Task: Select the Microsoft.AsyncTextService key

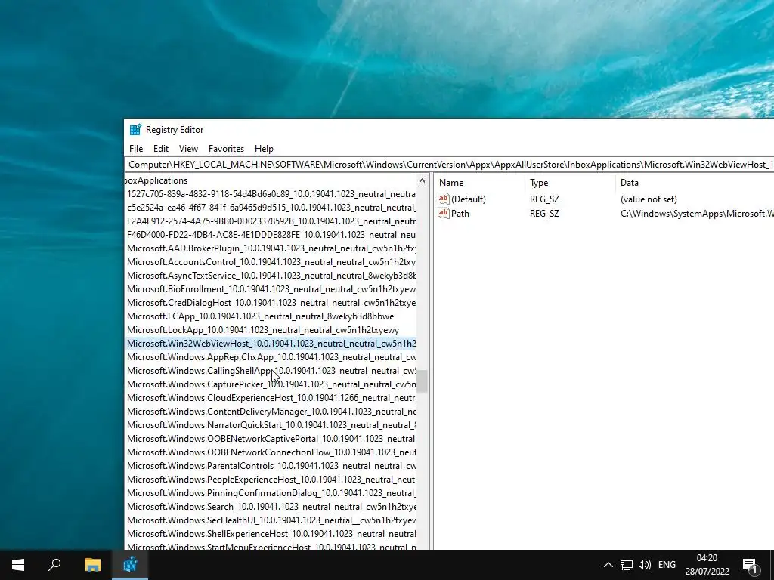Action: pyautogui.click(x=271, y=275)
